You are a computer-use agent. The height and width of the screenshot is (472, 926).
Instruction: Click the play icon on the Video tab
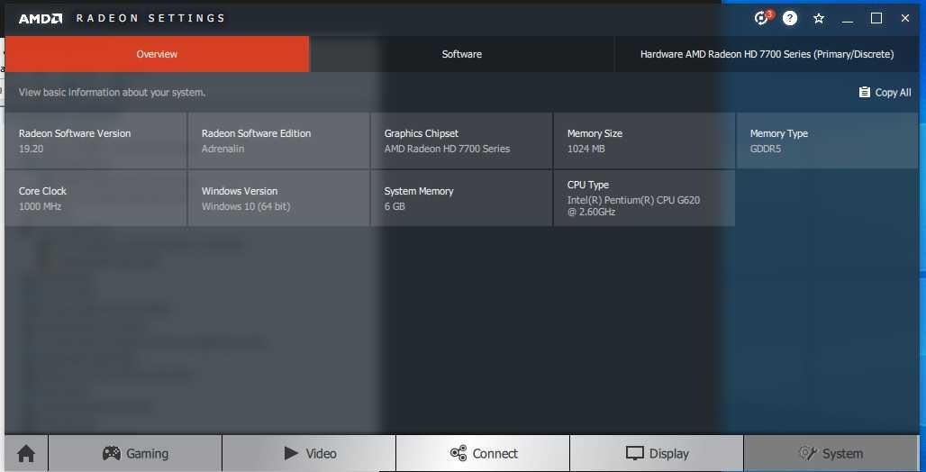[x=291, y=453]
